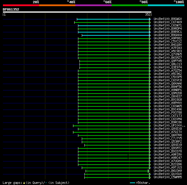Click the arrowhead ending the A9P882 alignment
The height and width of the screenshot is (185, 187).
tap(150, 38)
